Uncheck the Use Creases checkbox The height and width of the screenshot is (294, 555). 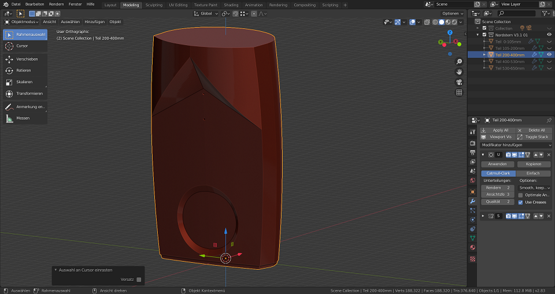521,202
